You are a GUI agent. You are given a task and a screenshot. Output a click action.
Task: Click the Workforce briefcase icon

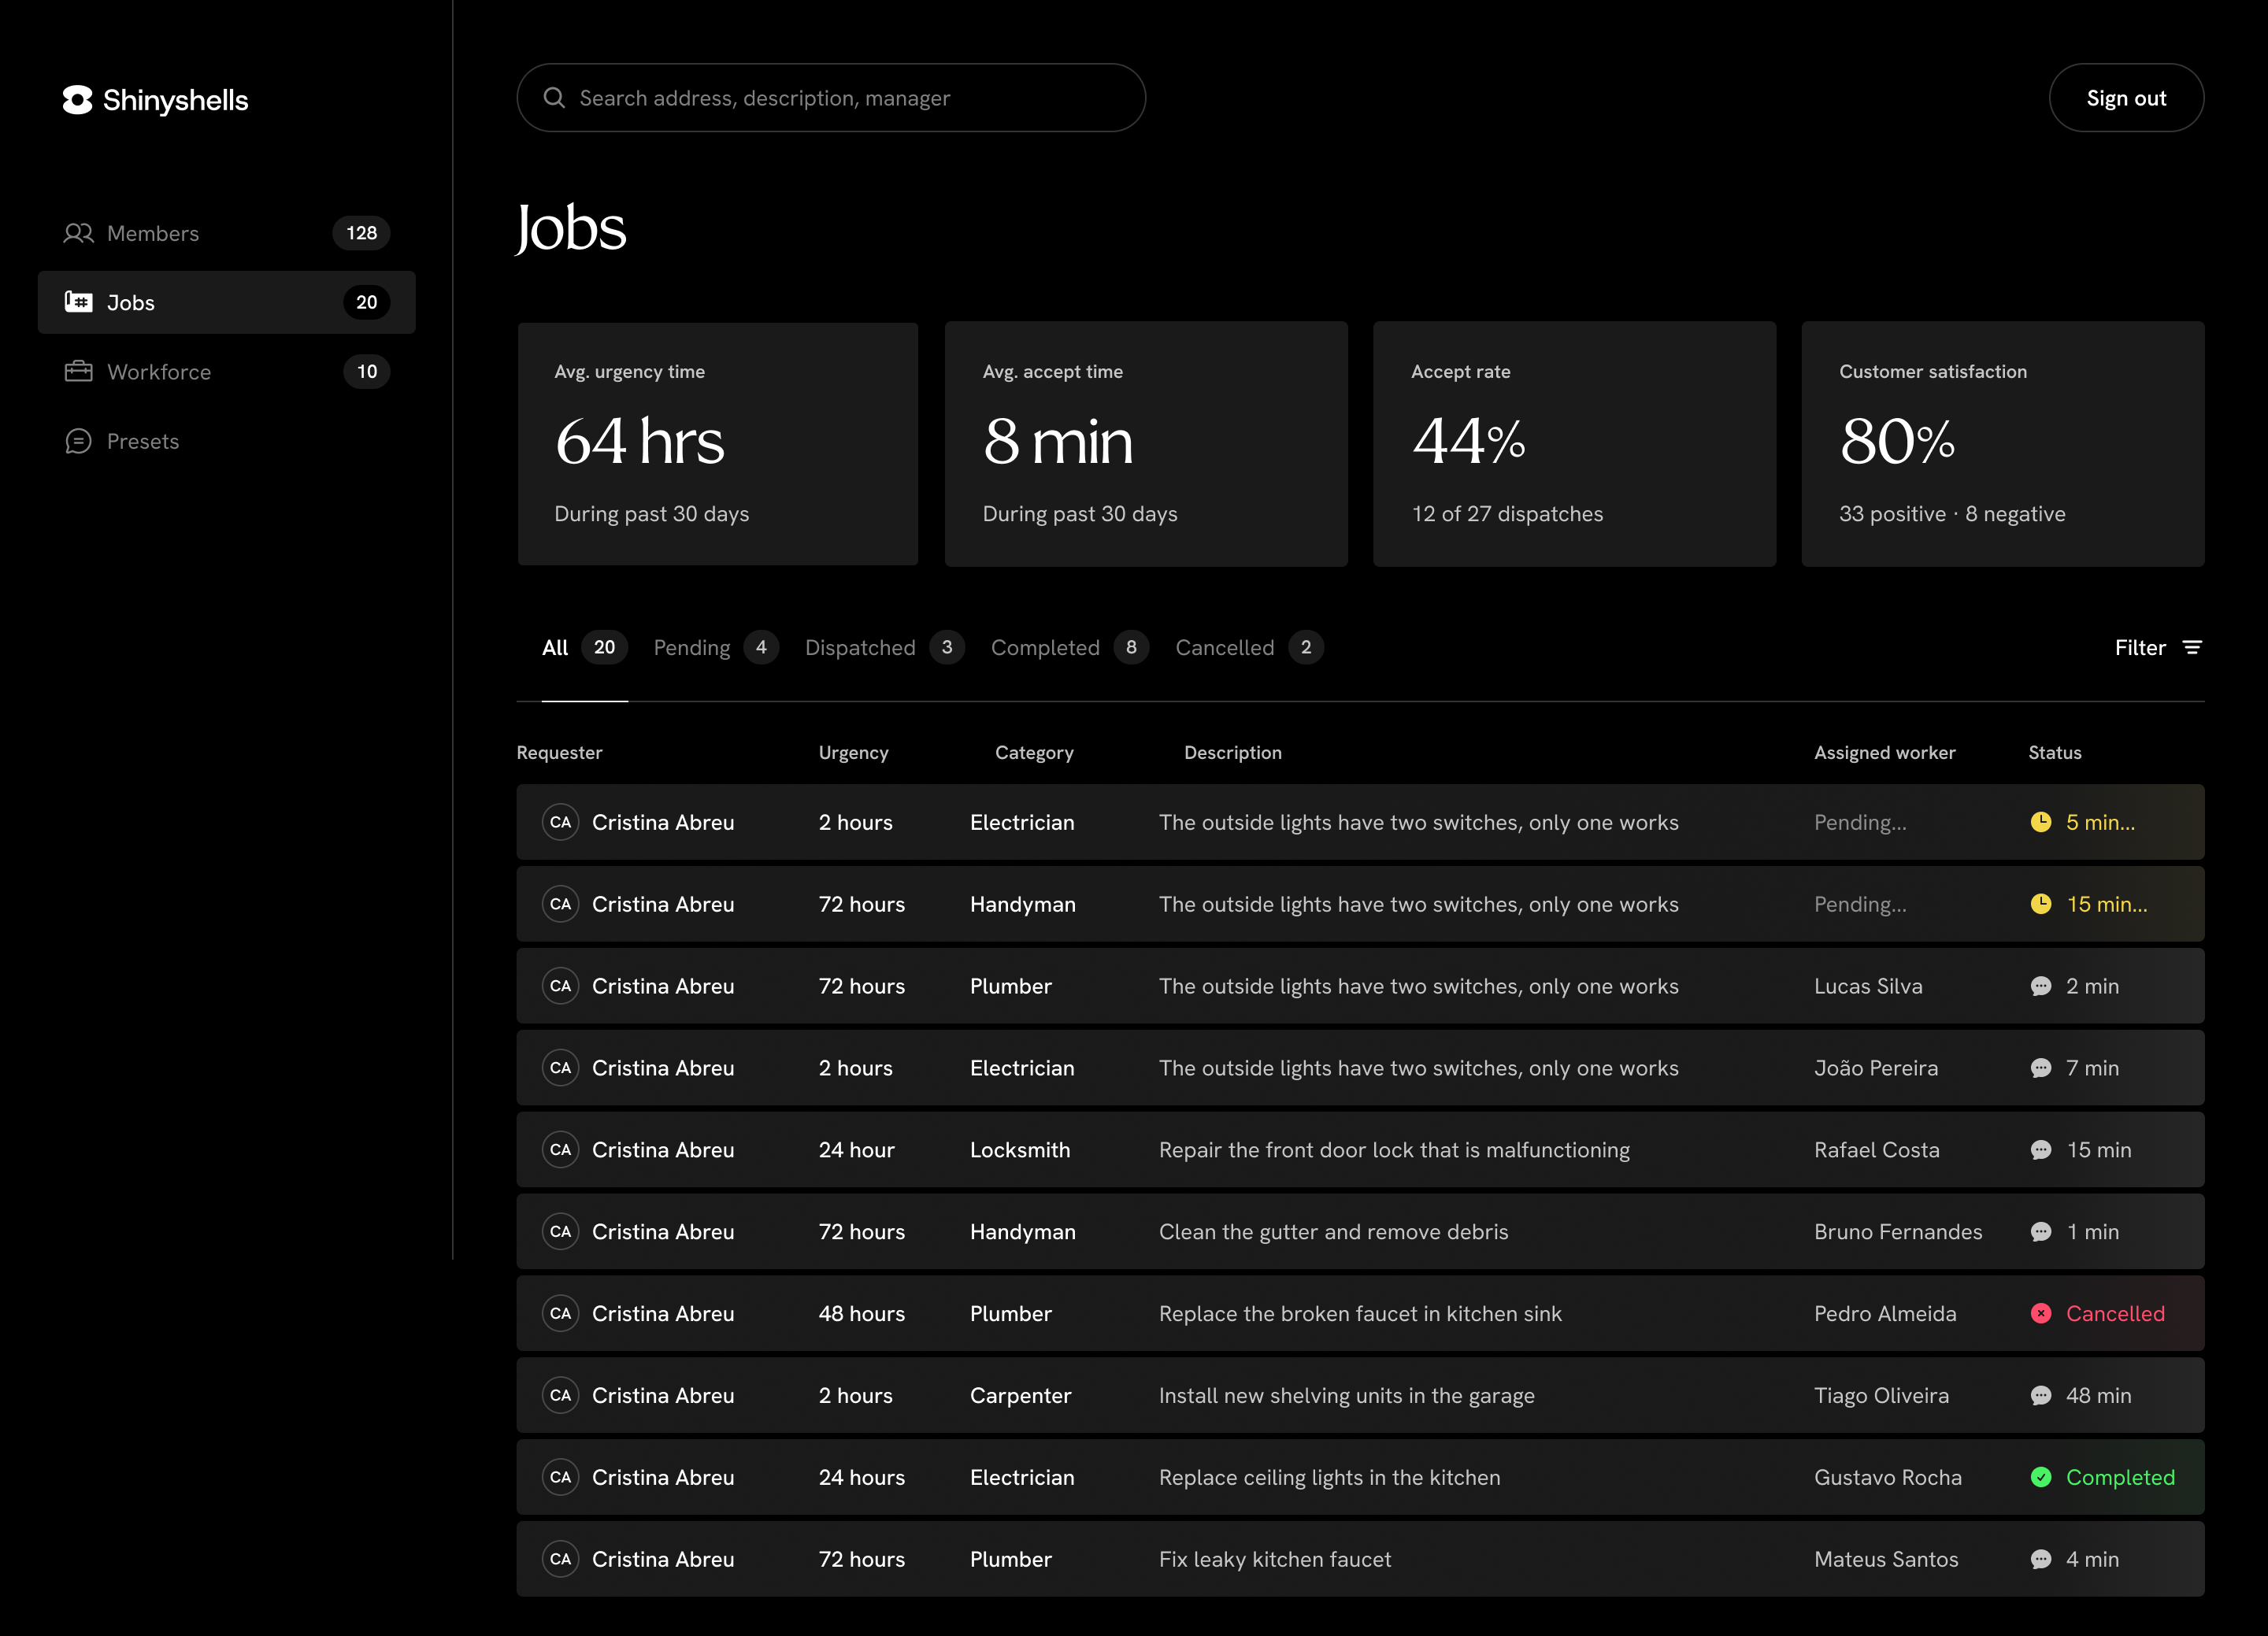[x=78, y=372]
